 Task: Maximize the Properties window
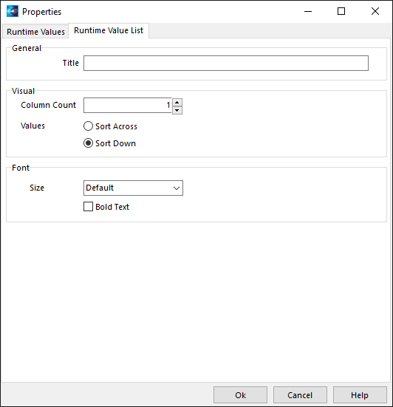coord(341,11)
